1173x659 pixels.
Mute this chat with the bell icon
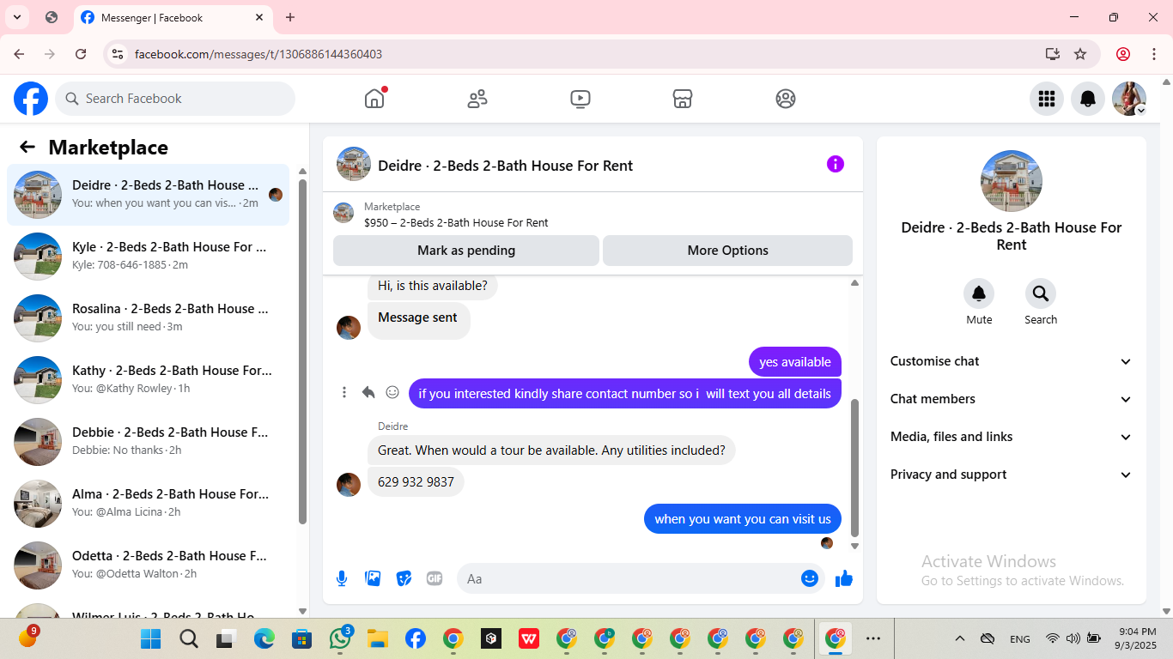pos(979,294)
